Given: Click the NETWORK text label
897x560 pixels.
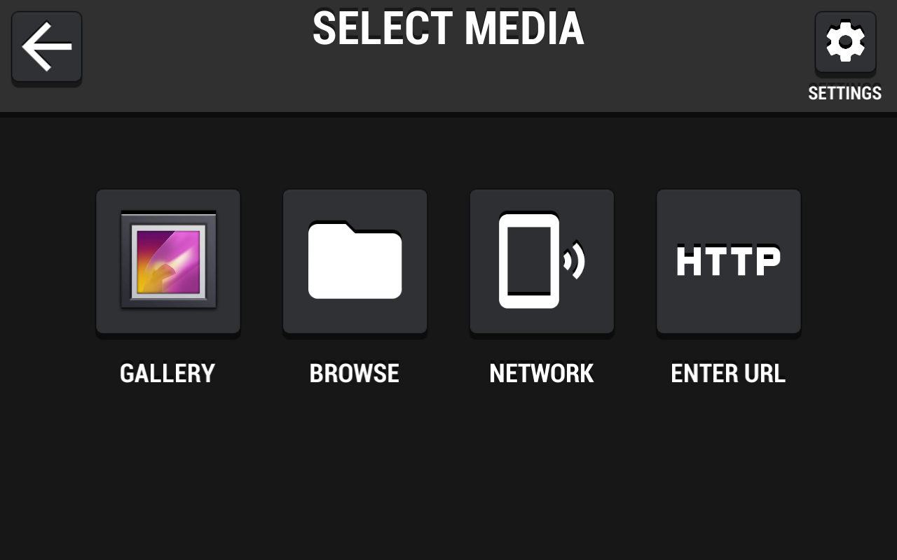Looking at the screenshot, I should (542, 373).
